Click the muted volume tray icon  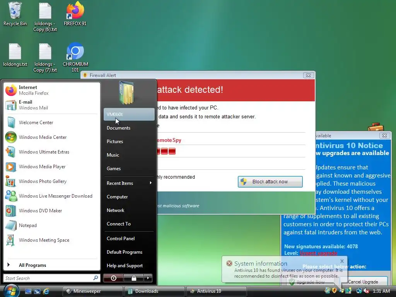tap(367, 291)
